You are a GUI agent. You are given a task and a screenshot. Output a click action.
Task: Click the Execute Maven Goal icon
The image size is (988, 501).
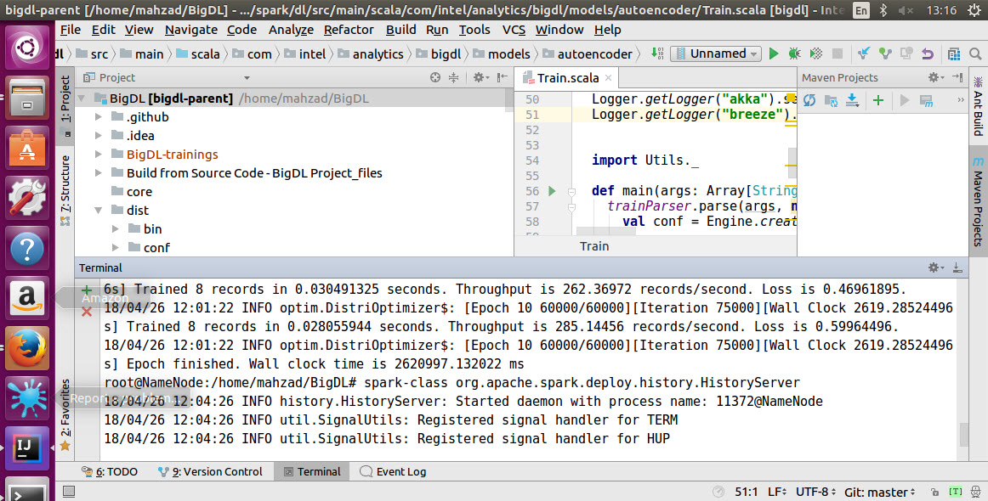(926, 100)
